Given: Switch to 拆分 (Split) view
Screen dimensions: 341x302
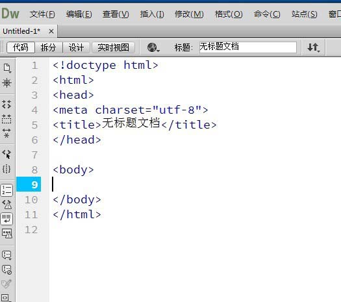Looking at the screenshot, I should [49, 47].
